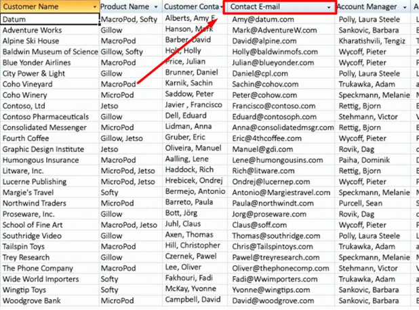Click the Manuel@gdi.com e-mail cell
419x310 pixels.
click(281, 149)
